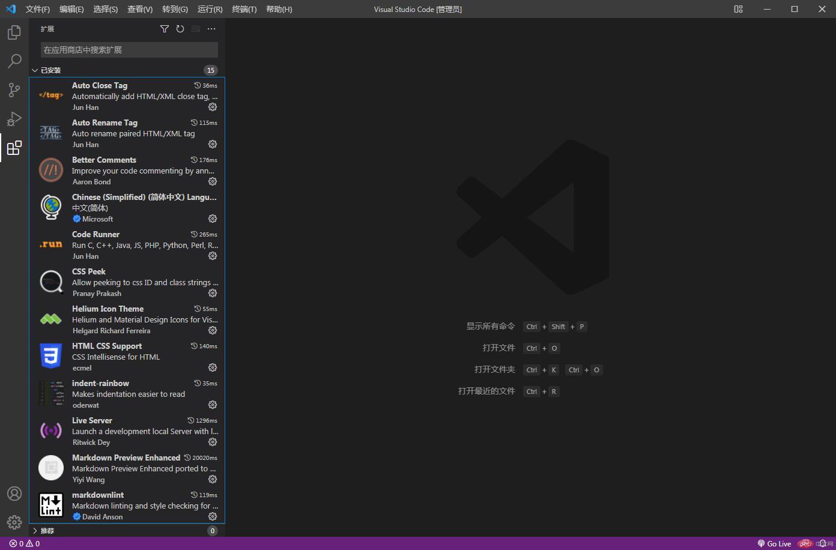Select the Better Comments extension
This screenshot has height=550, width=836.
point(127,171)
